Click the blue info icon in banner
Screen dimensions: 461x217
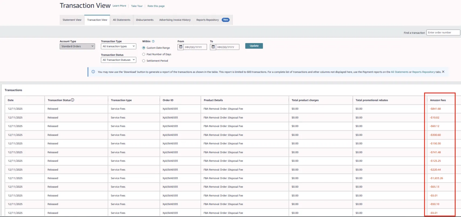(93, 72)
